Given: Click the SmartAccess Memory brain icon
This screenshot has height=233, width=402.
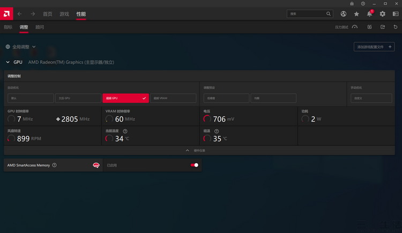Looking at the screenshot, I should tap(96, 165).
